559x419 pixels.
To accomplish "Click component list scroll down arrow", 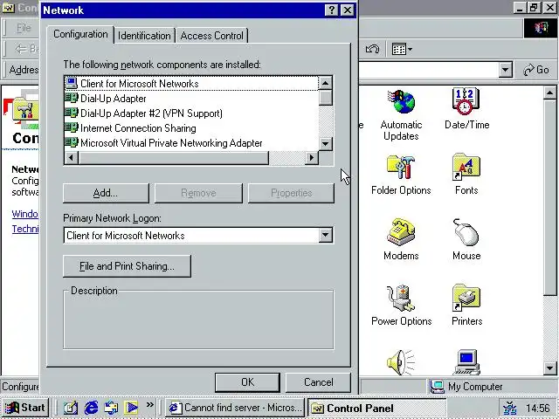I will pos(325,143).
